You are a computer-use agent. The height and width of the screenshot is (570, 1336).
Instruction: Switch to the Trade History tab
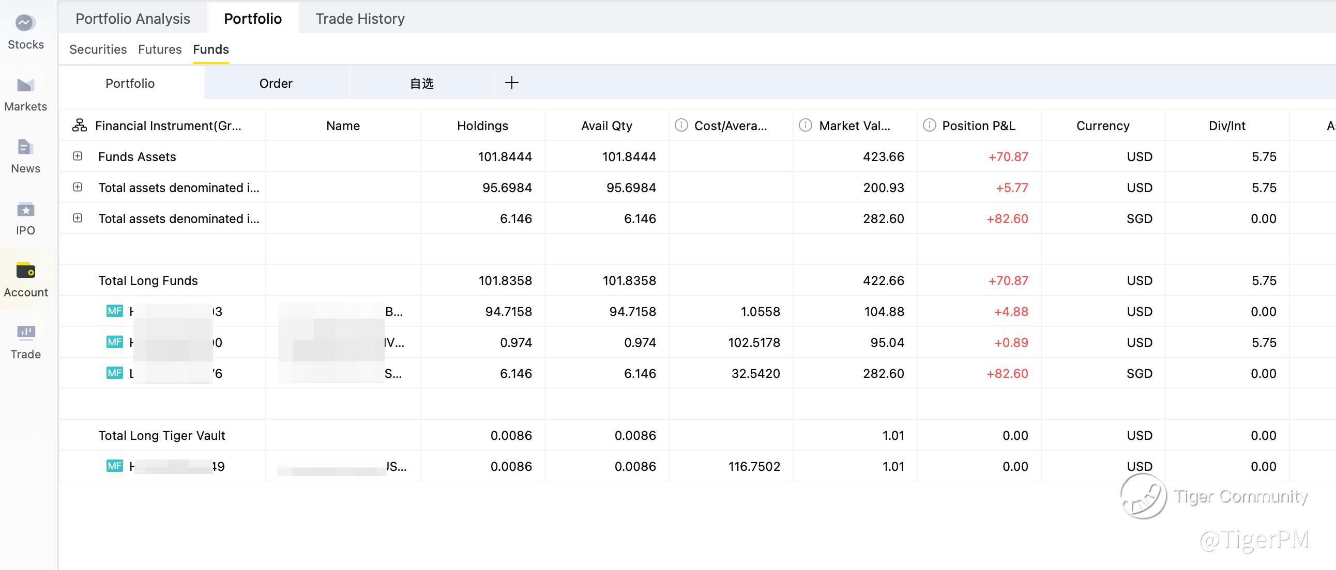point(359,19)
